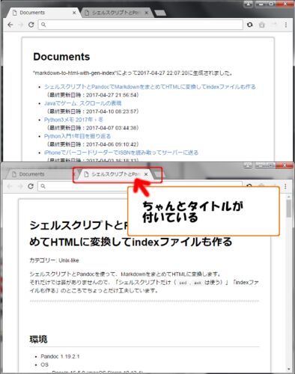295x374 pixels.
Task: Open a new tab in top browser
Action: 160,13
